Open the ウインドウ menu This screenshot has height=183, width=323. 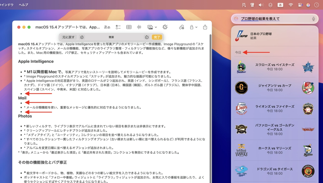(x=7, y=5)
